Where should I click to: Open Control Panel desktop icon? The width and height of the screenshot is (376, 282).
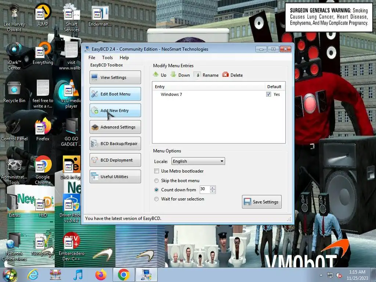(14, 130)
